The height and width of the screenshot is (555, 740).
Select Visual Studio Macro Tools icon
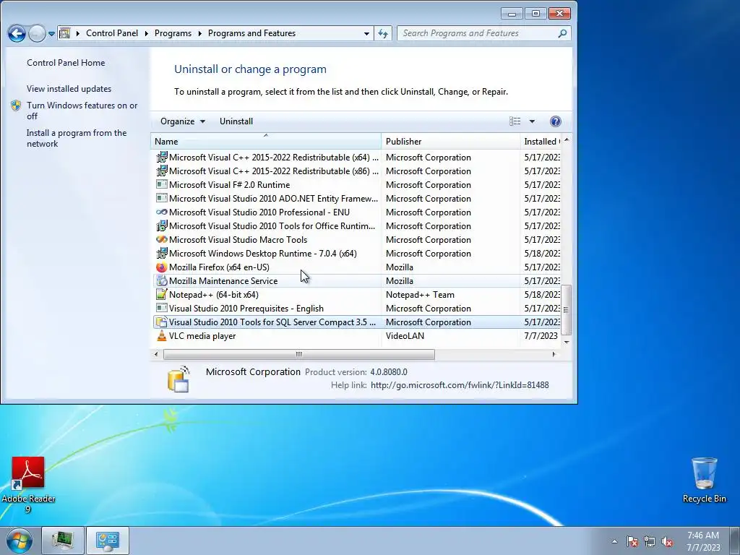click(161, 239)
